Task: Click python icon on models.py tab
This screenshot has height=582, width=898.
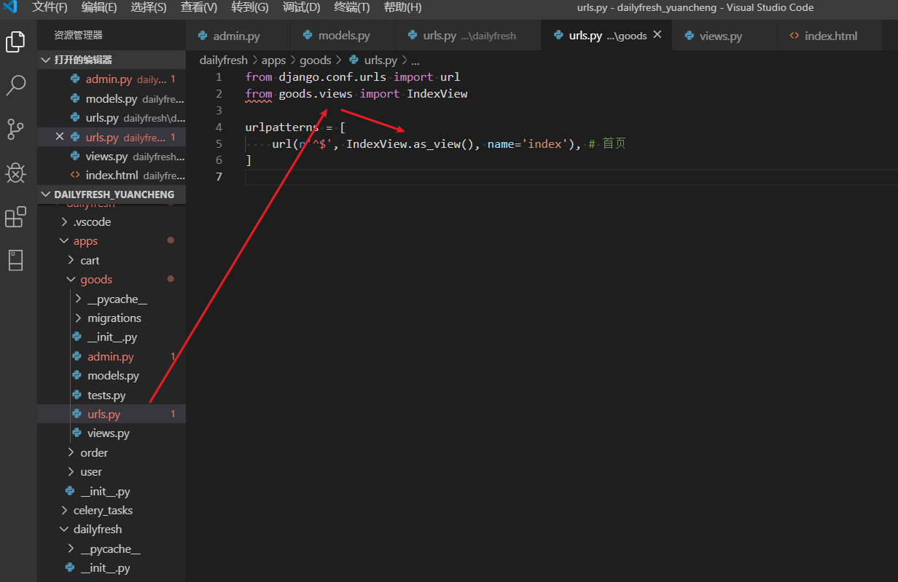Action: pyautogui.click(x=308, y=36)
